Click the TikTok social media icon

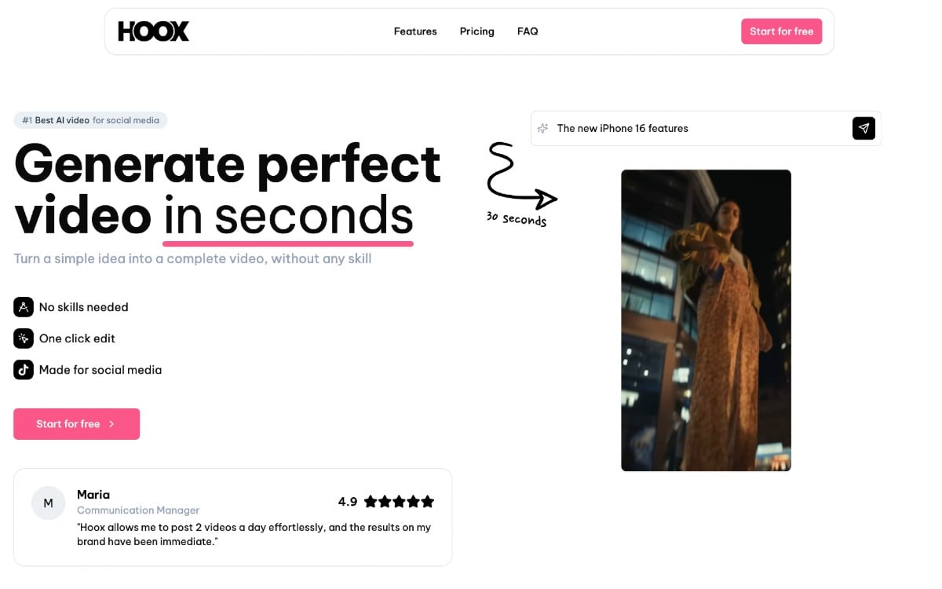click(24, 370)
